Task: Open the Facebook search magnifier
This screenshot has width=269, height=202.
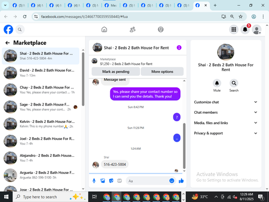Action: tap(20, 30)
